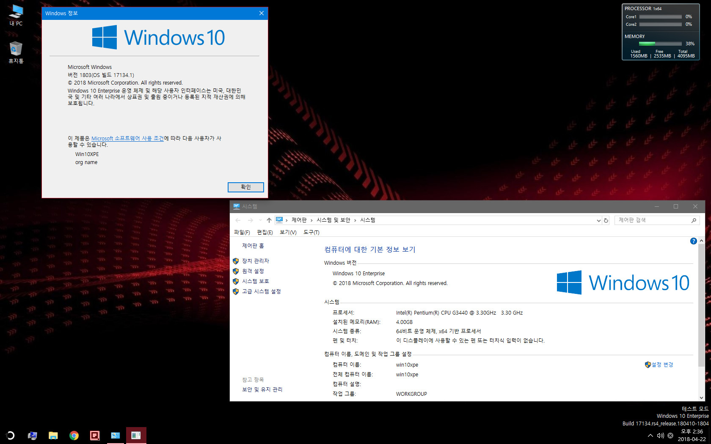Open 고급 시스템 설정 link

click(x=262, y=291)
